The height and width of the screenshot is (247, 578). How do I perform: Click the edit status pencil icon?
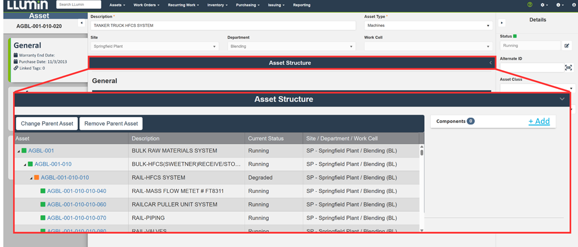click(x=567, y=46)
